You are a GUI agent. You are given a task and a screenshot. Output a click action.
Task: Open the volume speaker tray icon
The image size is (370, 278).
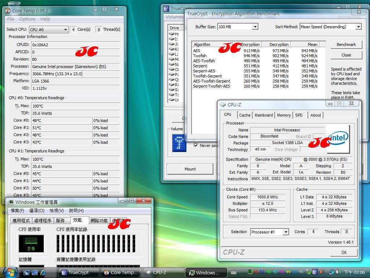coord(338,272)
